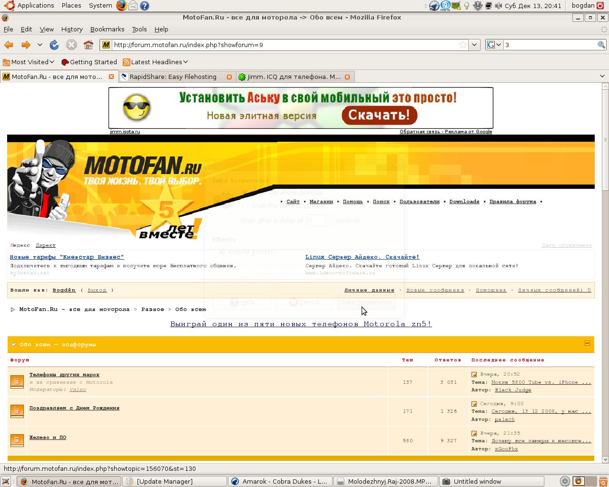The height and width of the screenshot is (487, 609).
Task: Expand the Latest Headlines feed dropdown
Action: pyautogui.click(x=155, y=62)
